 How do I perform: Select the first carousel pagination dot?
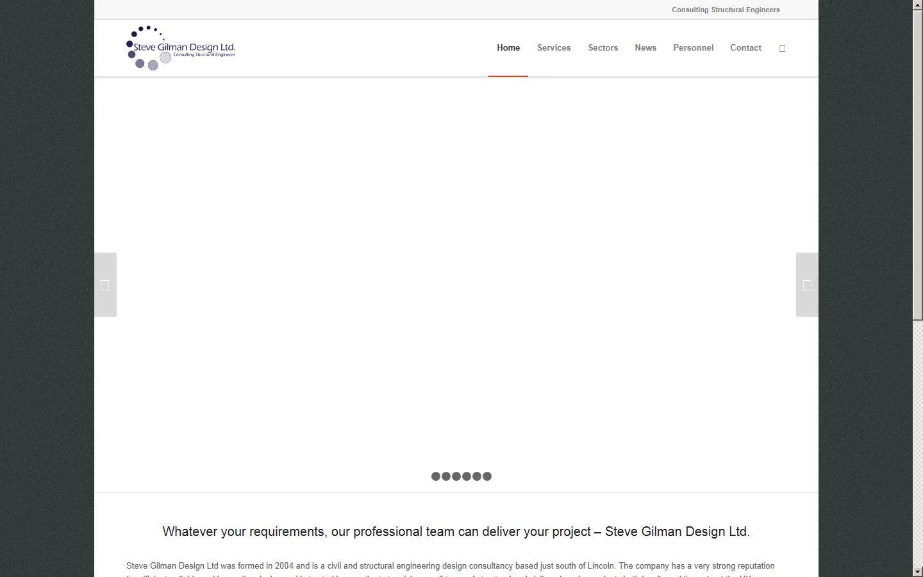(435, 476)
